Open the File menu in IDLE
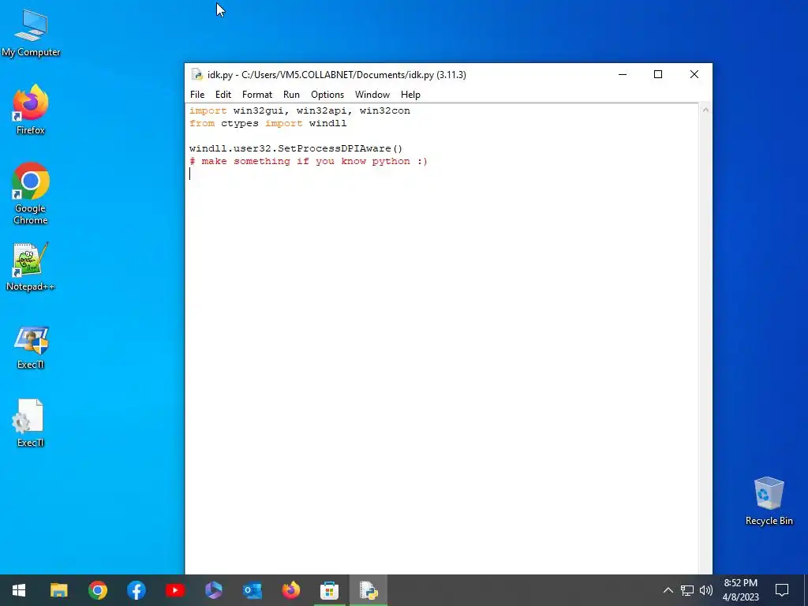This screenshot has height=606, width=808. [196, 95]
